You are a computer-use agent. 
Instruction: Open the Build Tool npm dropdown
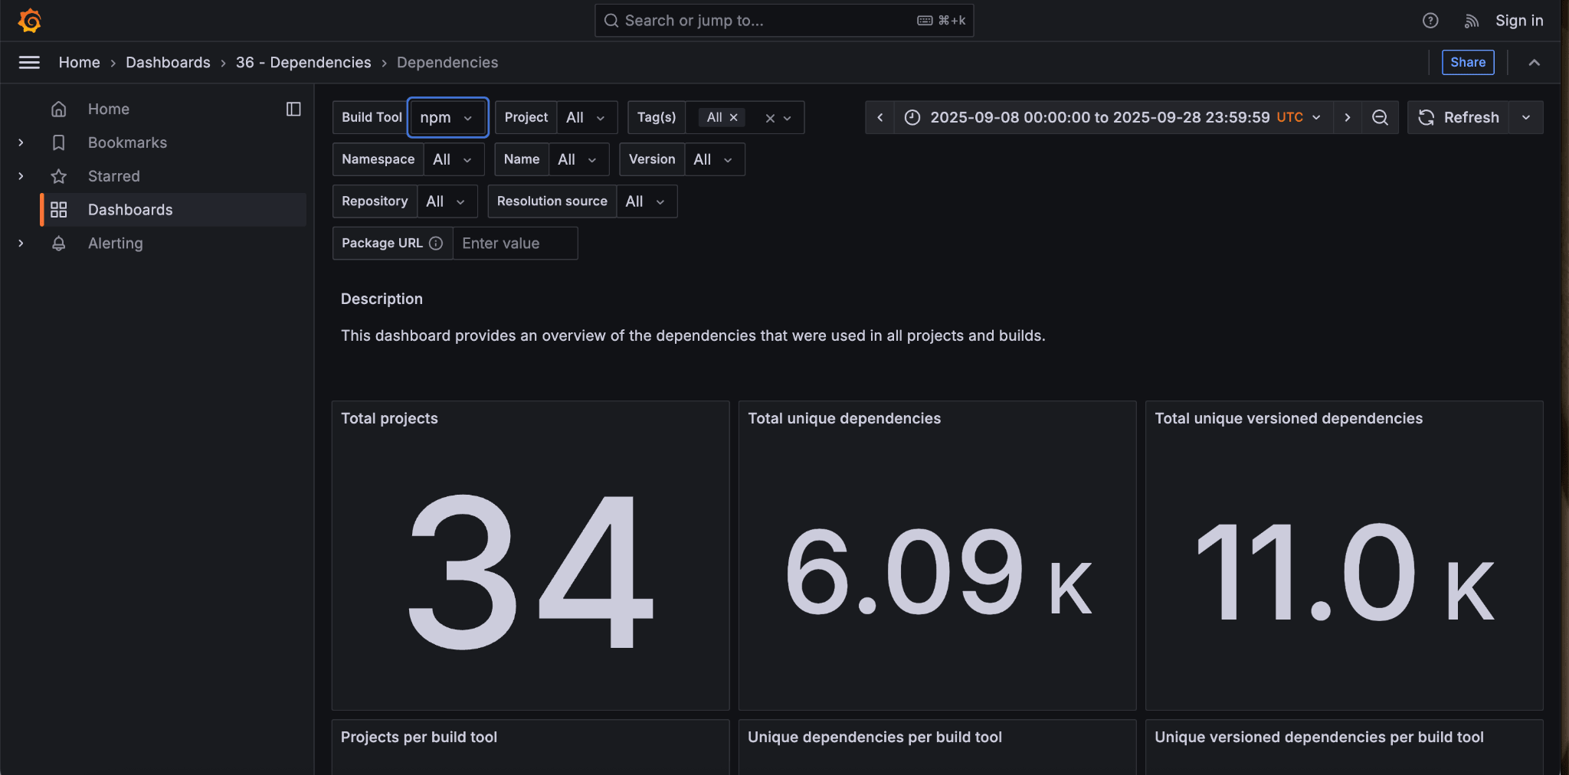point(447,117)
